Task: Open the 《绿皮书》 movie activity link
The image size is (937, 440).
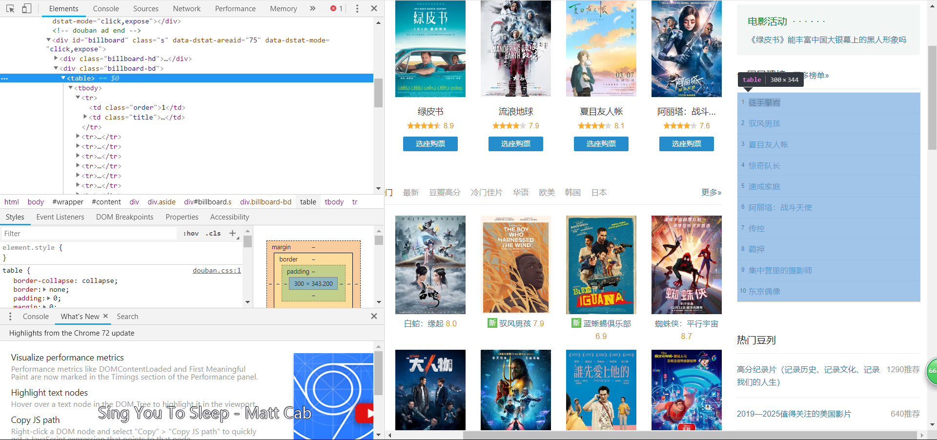Action: [828, 40]
